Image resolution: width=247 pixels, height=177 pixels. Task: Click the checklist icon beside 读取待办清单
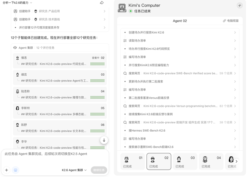point(125,41)
